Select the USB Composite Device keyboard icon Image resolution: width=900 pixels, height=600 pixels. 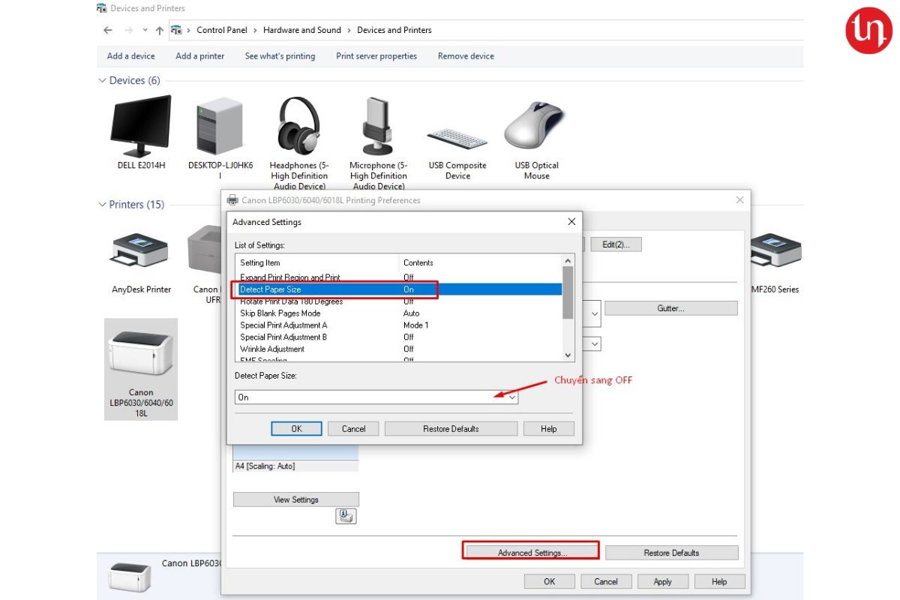(x=457, y=139)
